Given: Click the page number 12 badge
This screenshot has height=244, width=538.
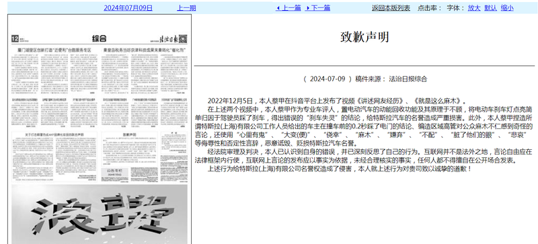Looking at the screenshot, I should pyautogui.click(x=14, y=38).
